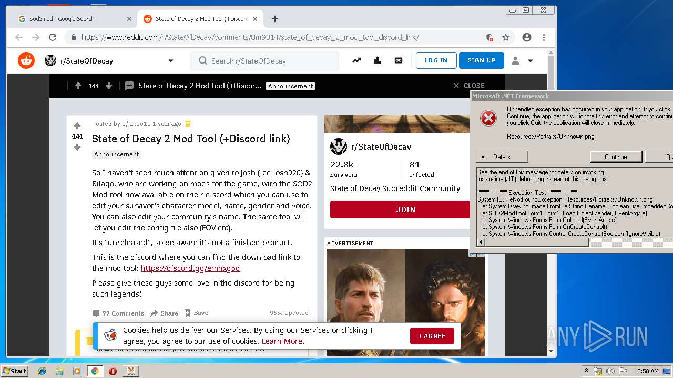This screenshot has width=673, height=378.
Task: Click the Announcement flair in the black header bar
Action: click(x=290, y=86)
